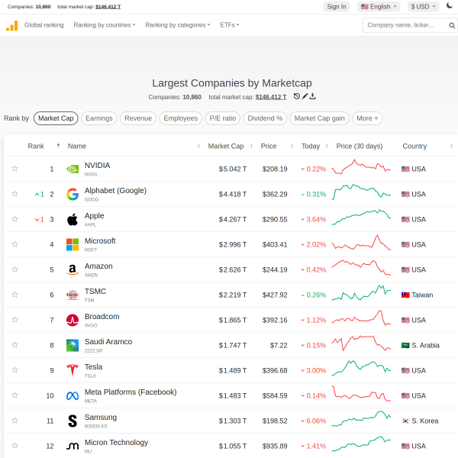The image size is (458, 458).
Task: Open the Global ranking link
Action: [x=44, y=25]
